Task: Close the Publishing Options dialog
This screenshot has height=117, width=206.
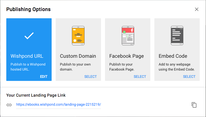Action: tap(196, 9)
